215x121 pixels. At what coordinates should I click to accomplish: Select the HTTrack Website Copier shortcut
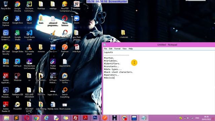point(53,78)
